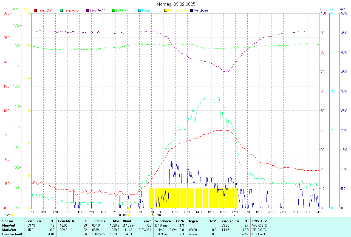Click the yellow Sonnenschein legend square
Screen dimensions: 351x237
point(166,10)
